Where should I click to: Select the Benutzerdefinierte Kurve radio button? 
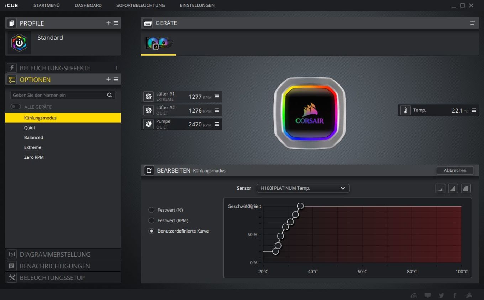[x=151, y=231]
